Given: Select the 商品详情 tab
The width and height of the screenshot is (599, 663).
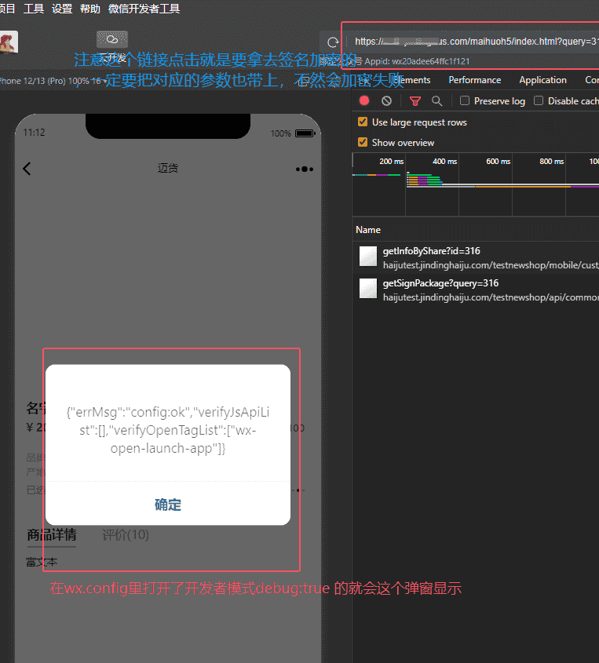Looking at the screenshot, I should coord(52,535).
